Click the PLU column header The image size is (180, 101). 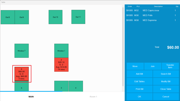[x=138, y=6]
